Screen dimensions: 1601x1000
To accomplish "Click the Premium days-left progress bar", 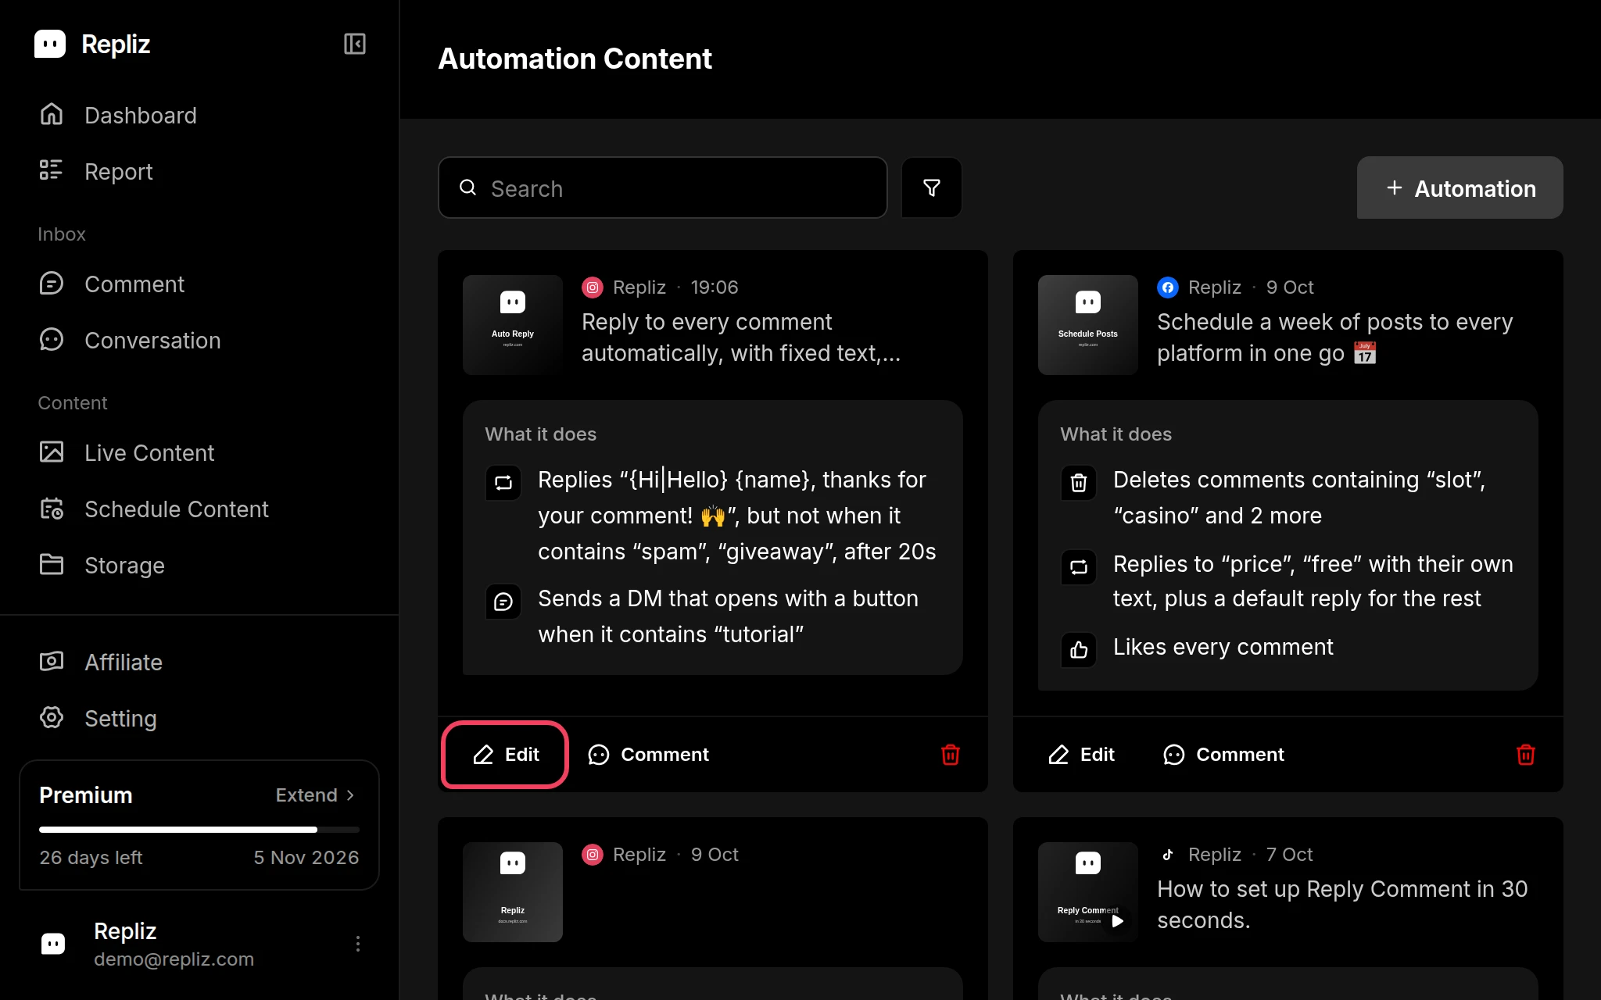I will coord(199,830).
